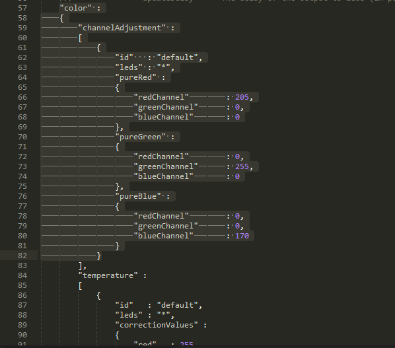Click the "leds" key on line 63

129,67
